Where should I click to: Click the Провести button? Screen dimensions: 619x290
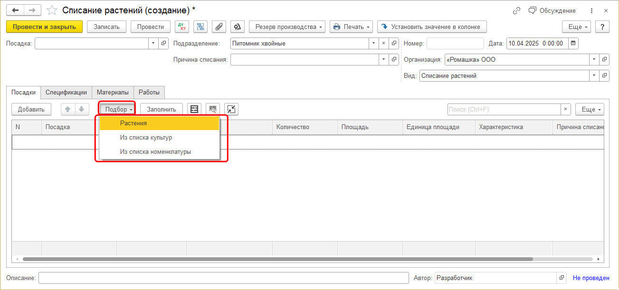pos(151,27)
